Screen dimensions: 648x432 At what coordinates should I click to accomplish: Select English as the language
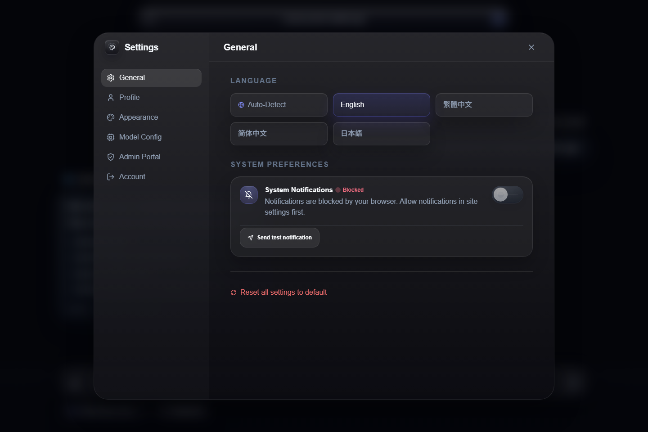382,105
